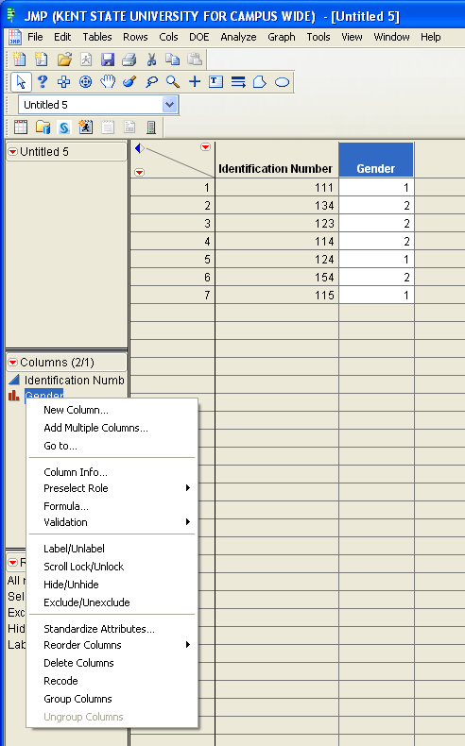Open the red triangle menu at top of data grid corner

[206, 147]
